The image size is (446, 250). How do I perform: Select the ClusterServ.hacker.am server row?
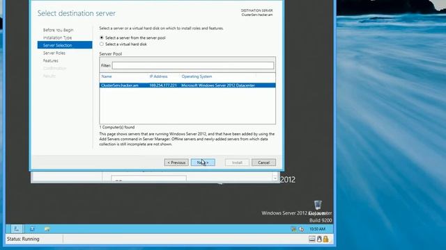(187, 85)
